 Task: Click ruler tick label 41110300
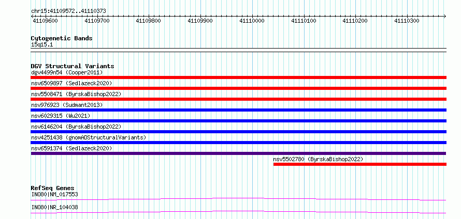coord(407,21)
